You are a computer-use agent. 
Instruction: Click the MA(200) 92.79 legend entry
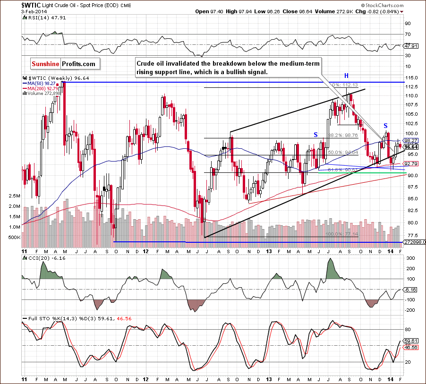pyautogui.click(x=43, y=88)
